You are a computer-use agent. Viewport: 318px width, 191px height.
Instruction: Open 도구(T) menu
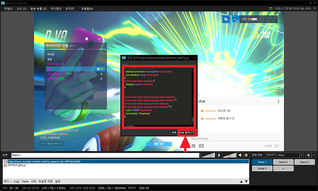[70, 9]
